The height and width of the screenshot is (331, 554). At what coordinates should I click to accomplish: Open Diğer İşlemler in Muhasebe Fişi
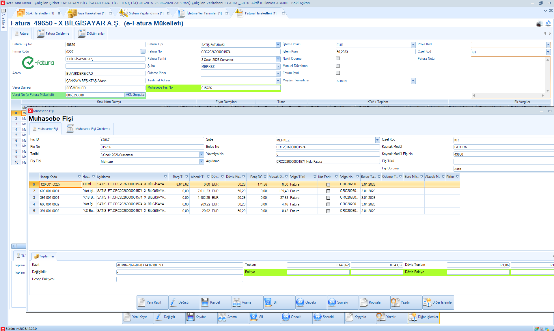[x=438, y=302]
